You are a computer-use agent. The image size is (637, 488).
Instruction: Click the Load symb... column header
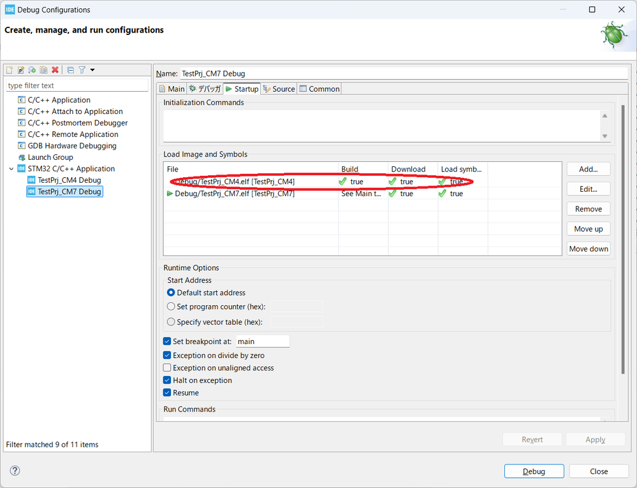tap(463, 169)
